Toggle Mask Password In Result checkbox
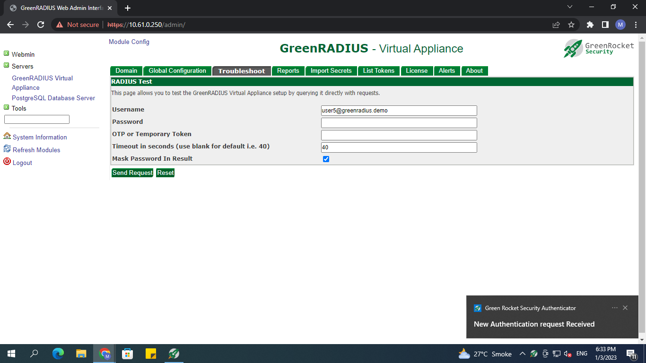This screenshot has width=646, height=363. pos(326,159)
